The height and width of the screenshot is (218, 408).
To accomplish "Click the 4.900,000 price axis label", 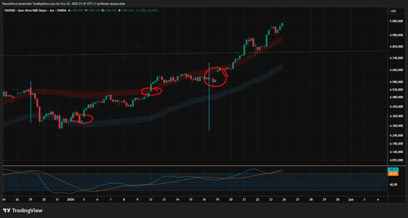I will [397, 35].
